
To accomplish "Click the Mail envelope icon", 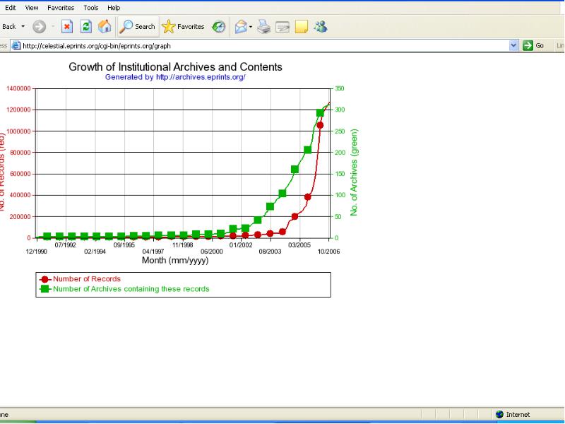I will pyautogui.click(x=241, y=27).
